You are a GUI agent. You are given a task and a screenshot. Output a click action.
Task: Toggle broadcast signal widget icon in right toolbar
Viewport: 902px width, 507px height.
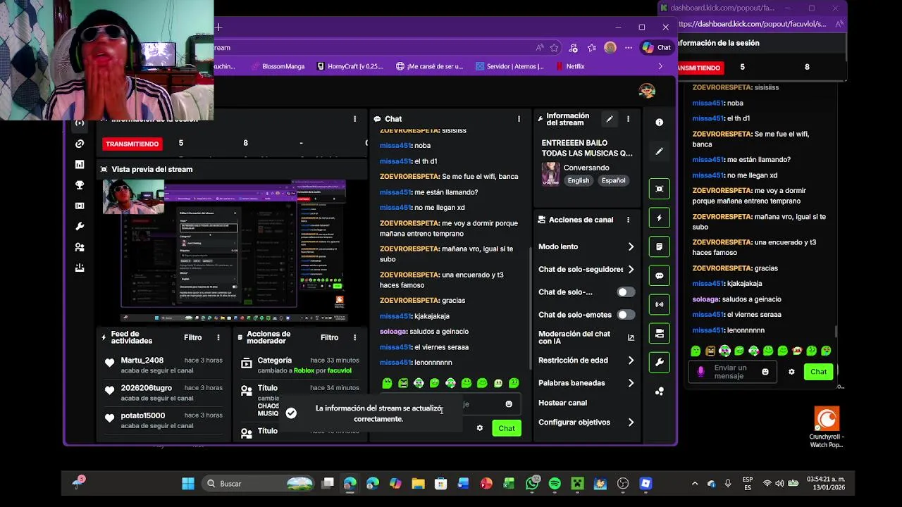659,305
